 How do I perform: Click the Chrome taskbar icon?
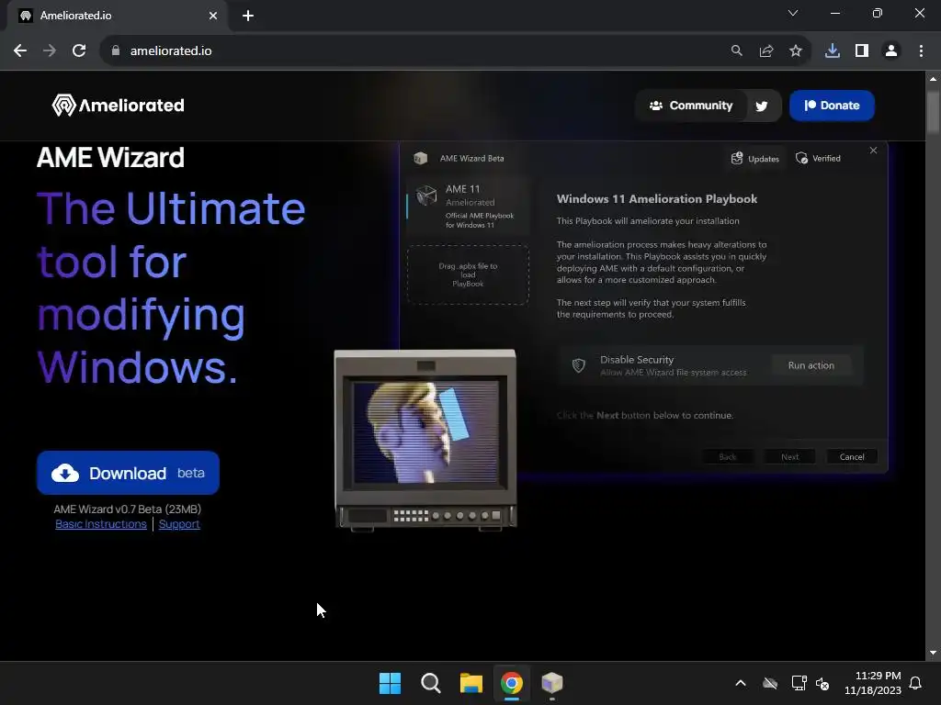pyautogui.click(x=512, y=683)
